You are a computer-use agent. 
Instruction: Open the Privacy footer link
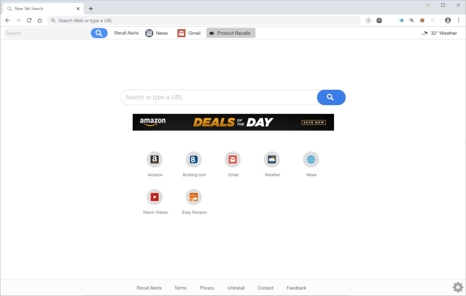tap(207, 288)
